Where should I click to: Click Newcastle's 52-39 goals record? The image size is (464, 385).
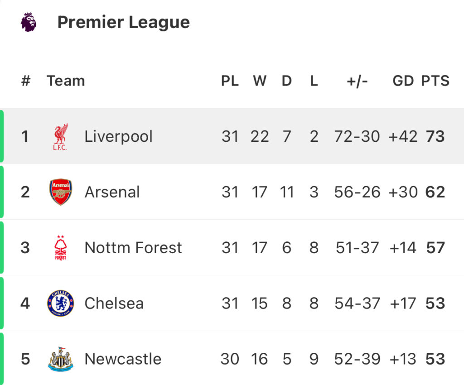pos(357,359)
